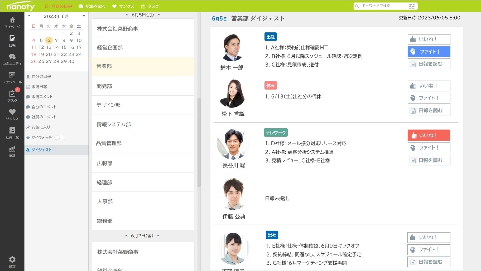
Task: Open search filter options next to search box
Action: pyautogui.click(x=411, y=6)
